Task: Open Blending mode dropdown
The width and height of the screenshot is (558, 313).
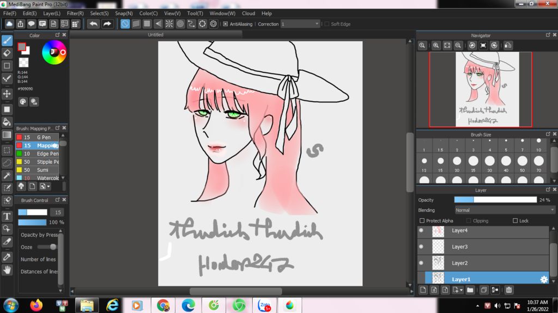Action: [504, 210]
